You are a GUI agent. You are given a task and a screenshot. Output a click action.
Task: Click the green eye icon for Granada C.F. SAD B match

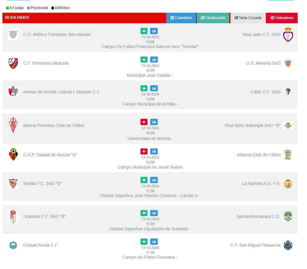click(144, 213)
